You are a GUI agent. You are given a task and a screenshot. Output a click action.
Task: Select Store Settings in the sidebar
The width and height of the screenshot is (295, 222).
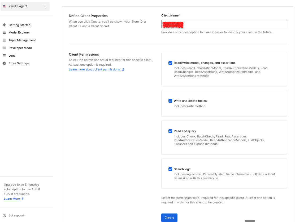click(x=19, y=63)
